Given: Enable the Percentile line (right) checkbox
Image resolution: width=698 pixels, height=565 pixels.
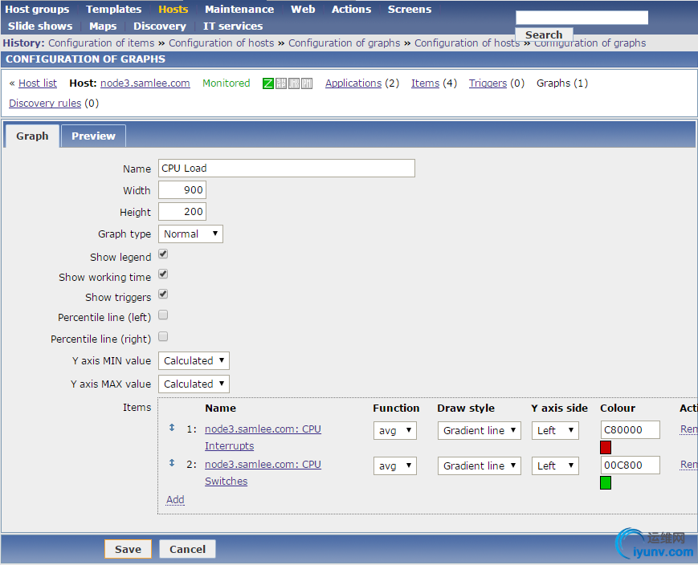Looking at the screenshot, I should click(x=163, y=336).
